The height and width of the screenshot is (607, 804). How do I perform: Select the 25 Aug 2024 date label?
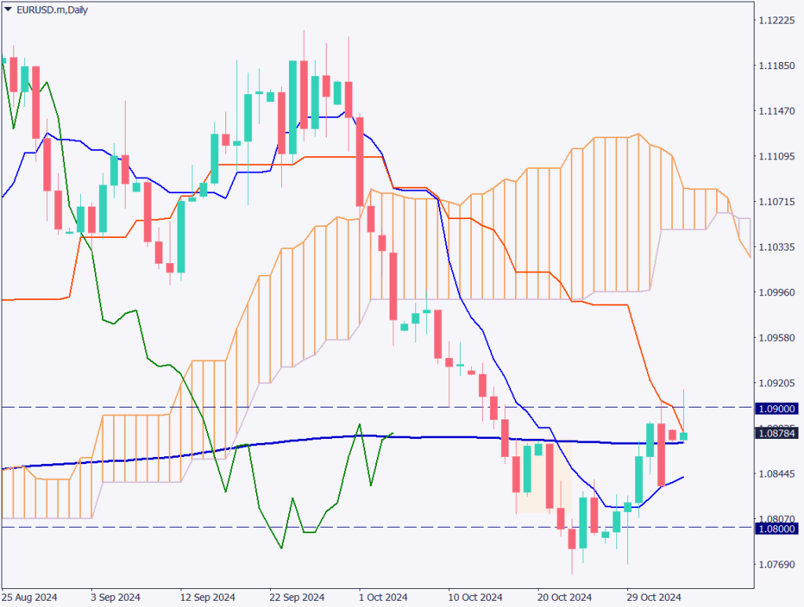pyautogui.click(x=30, y=597)
